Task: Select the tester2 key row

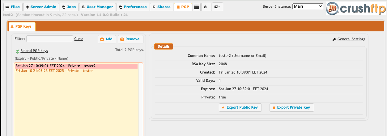Action: tap(76, 66)
